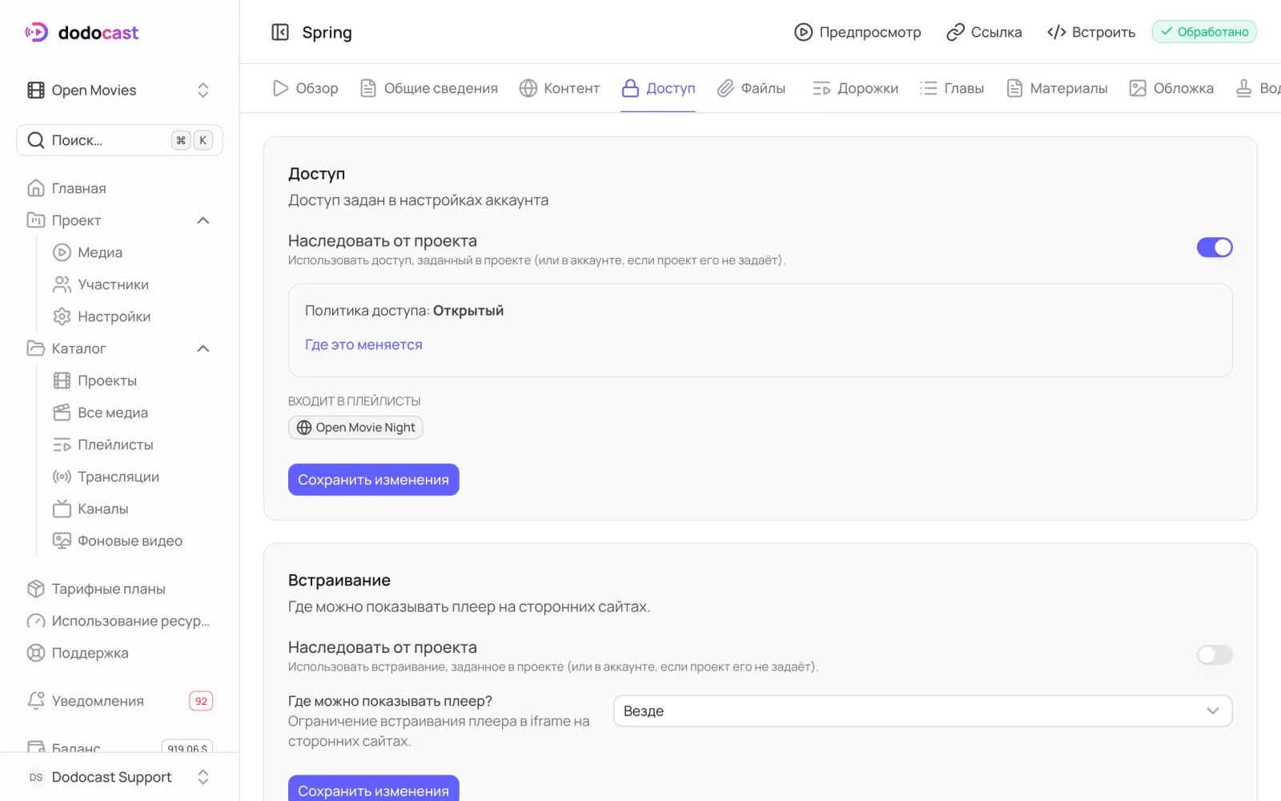Switch to the Обзор tab

(305, 88)
